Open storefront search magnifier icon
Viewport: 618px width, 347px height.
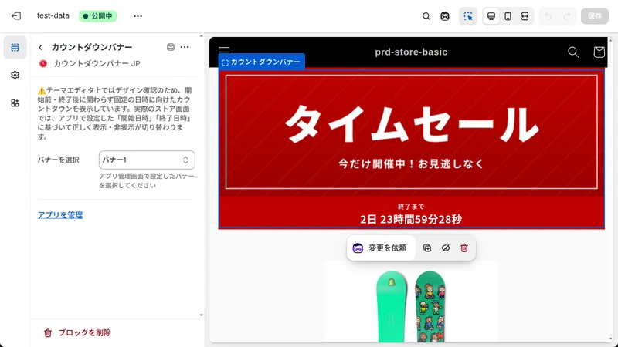coord(573,52)
